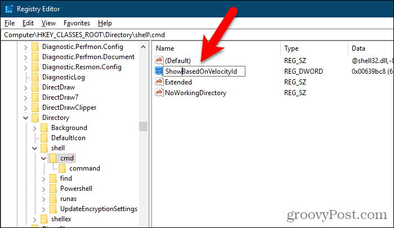This screenshot has width=394, height=228.
Task: Click the REG_DWORD type cell
Action: tap(303, 71)
